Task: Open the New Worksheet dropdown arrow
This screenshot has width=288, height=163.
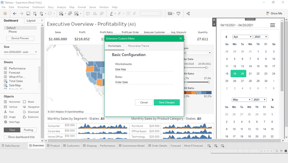Action: pyautogui.click(x=65, y=13)
